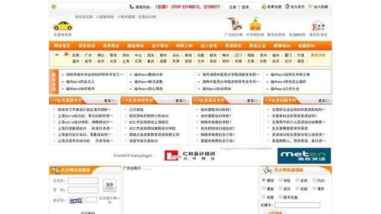
Task: Open 更多 in VIP会员课程专栏
Action: click(x=109, y=100)
